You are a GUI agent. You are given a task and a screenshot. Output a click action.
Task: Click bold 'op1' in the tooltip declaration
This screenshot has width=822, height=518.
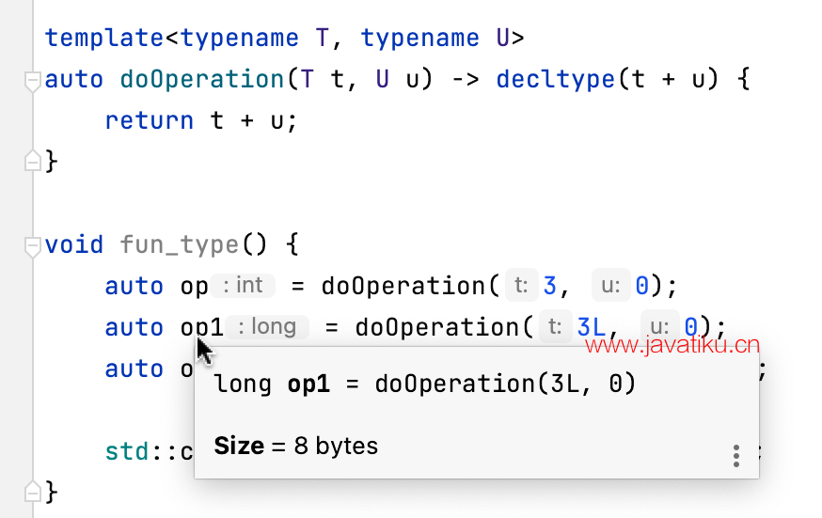coord(308,385)
